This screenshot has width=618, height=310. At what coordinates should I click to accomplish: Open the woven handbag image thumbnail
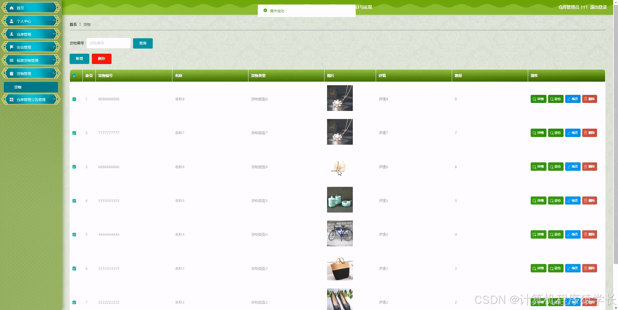[x=340, y=268]
